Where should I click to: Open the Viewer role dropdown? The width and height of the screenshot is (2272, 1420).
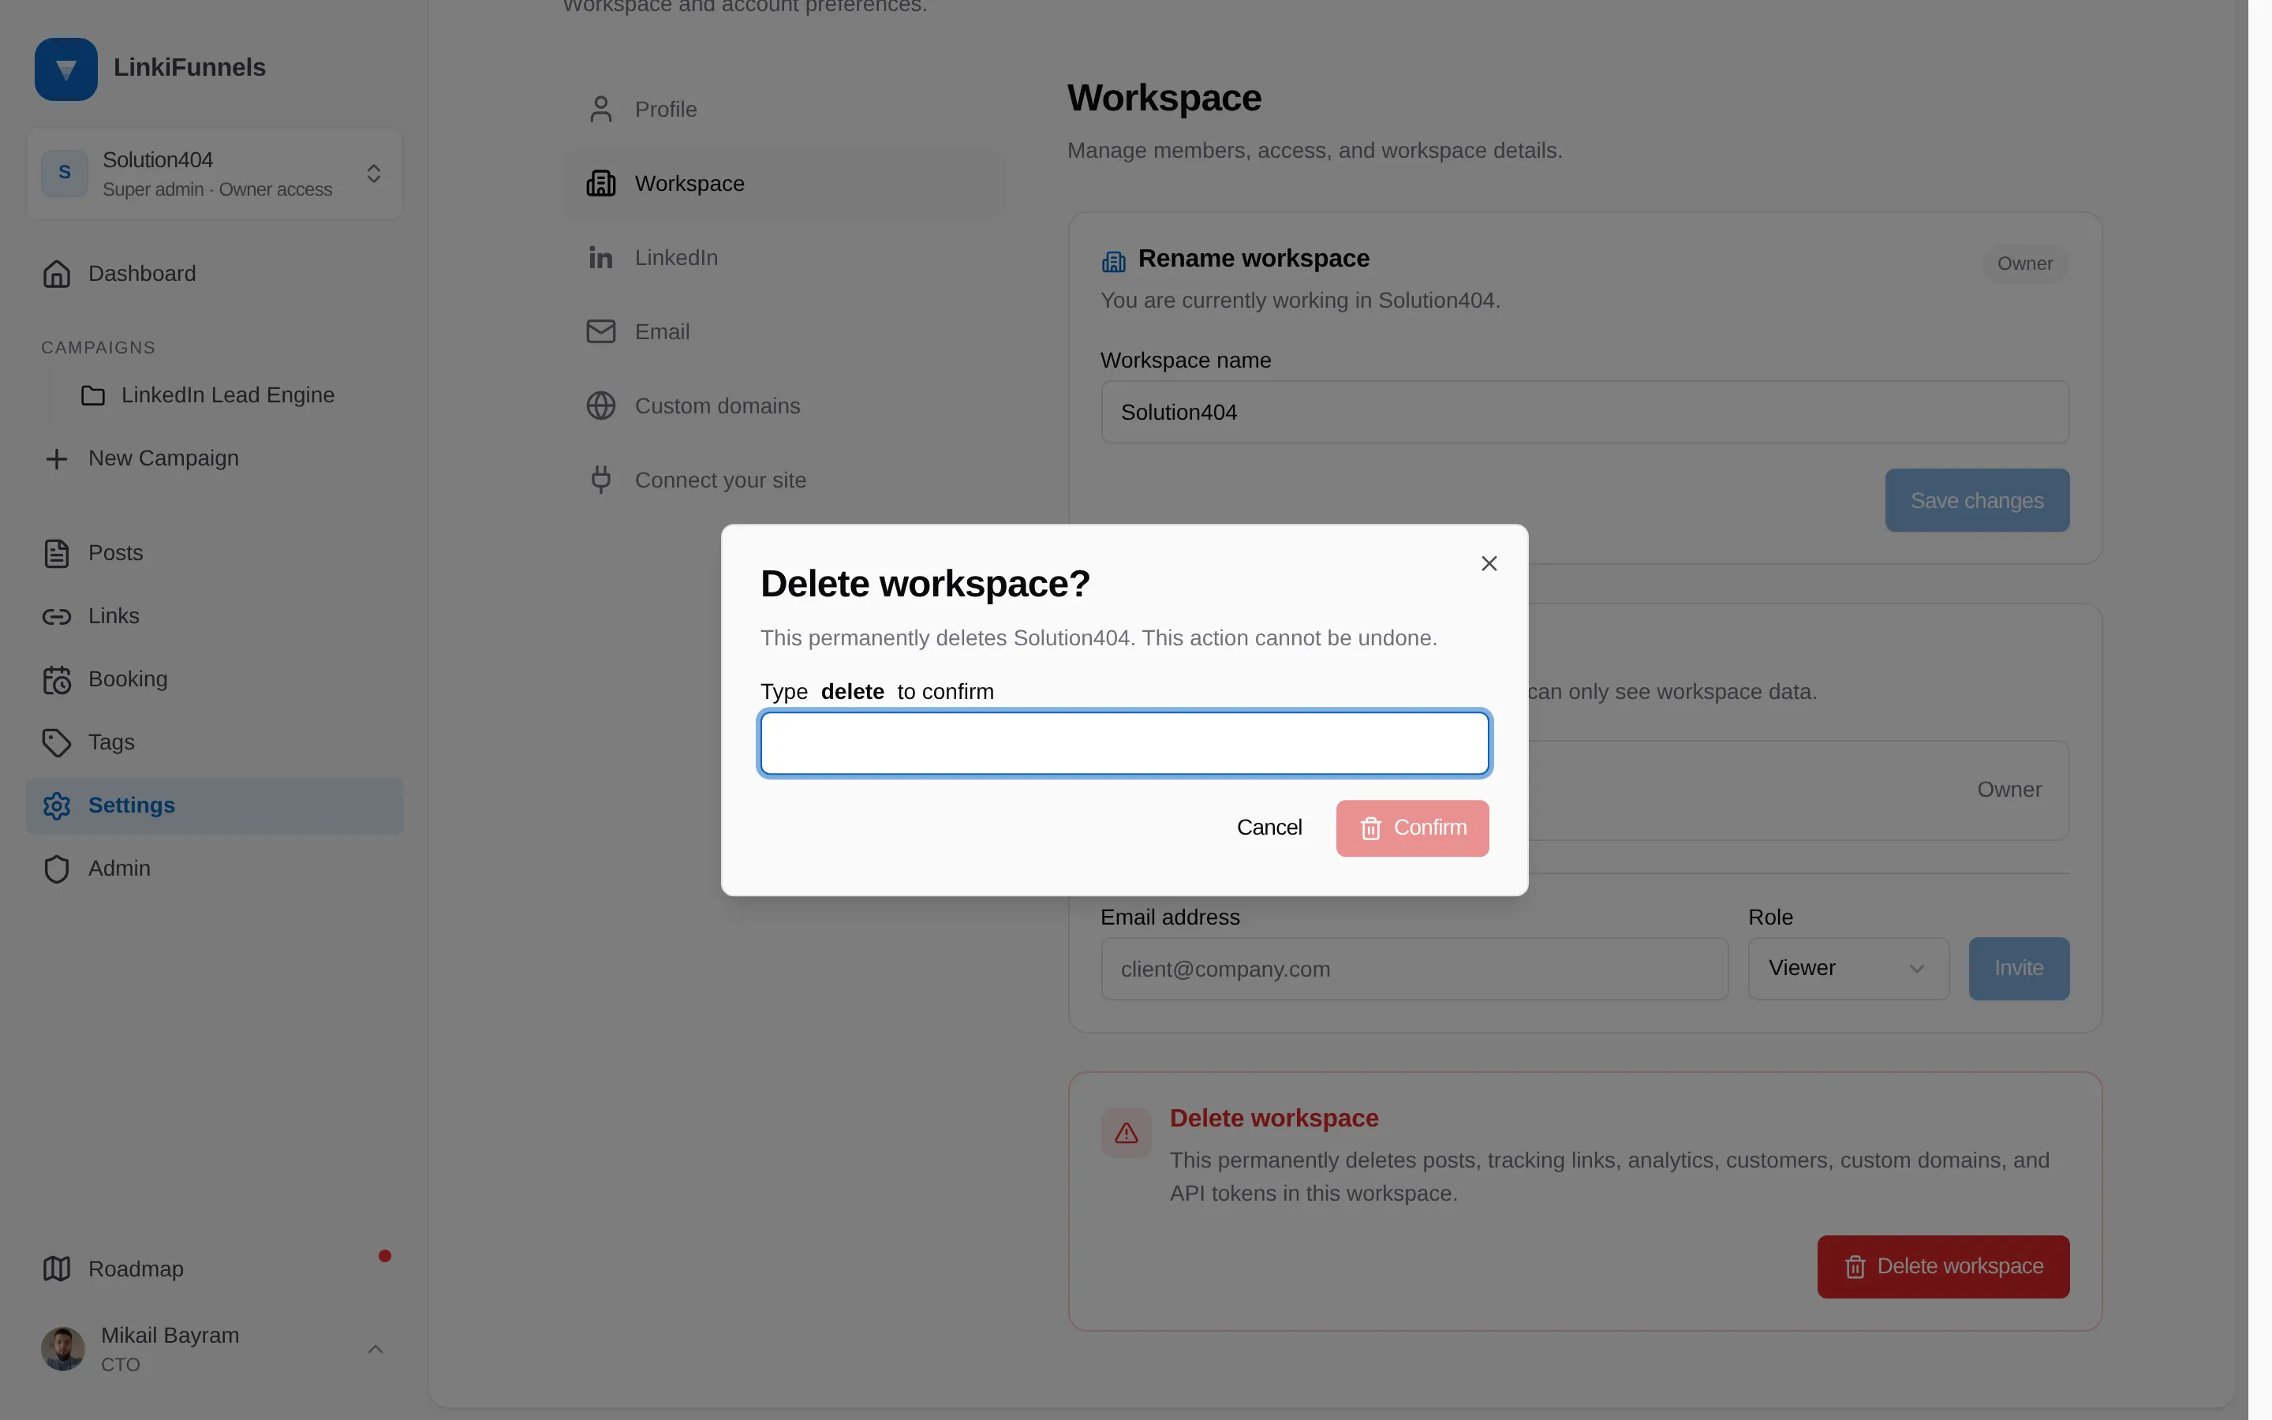click(1848, 968)
